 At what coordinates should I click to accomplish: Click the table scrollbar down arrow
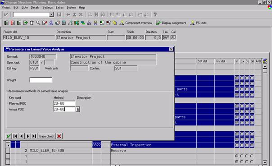coord(265,162)
